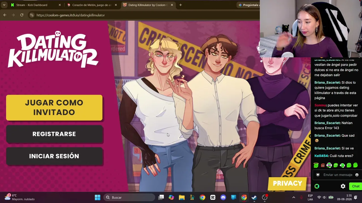Image resolution: width=362 pixels, height=203 pixels.
Task: Open the Windows Start menu
Action: (98, 197)
